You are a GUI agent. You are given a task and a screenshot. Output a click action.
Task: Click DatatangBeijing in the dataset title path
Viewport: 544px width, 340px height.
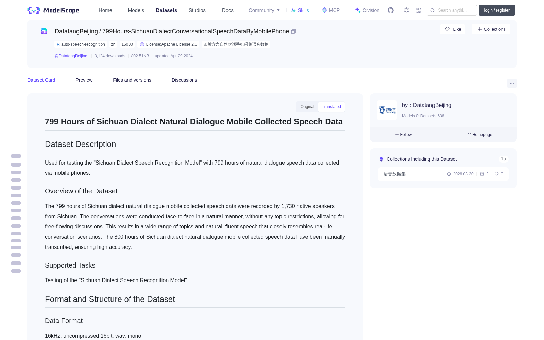[x=76, y=31]
